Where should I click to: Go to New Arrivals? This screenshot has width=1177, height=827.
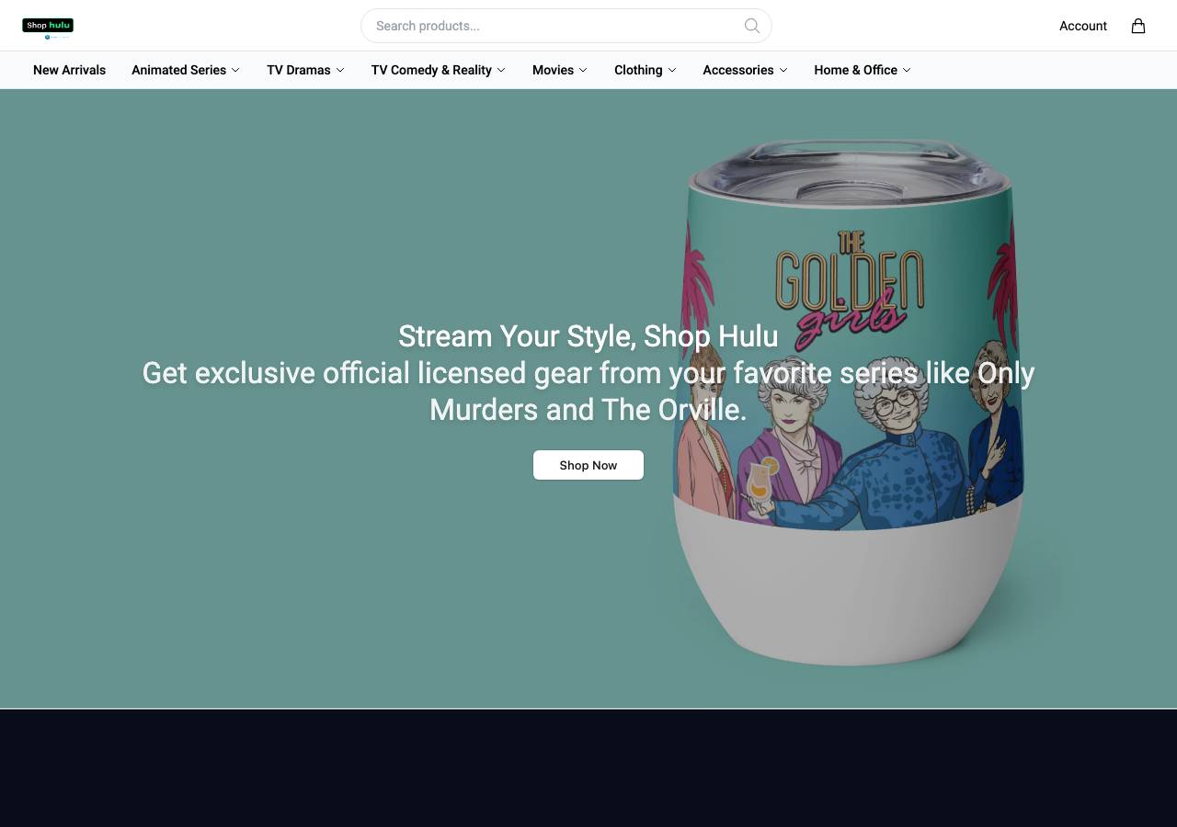click(69, 70)
